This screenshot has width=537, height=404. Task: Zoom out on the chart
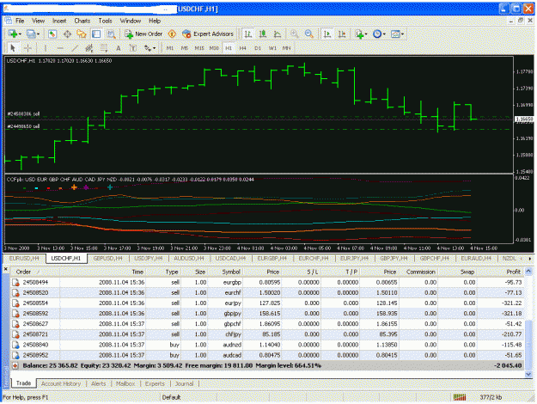[309, 34]
